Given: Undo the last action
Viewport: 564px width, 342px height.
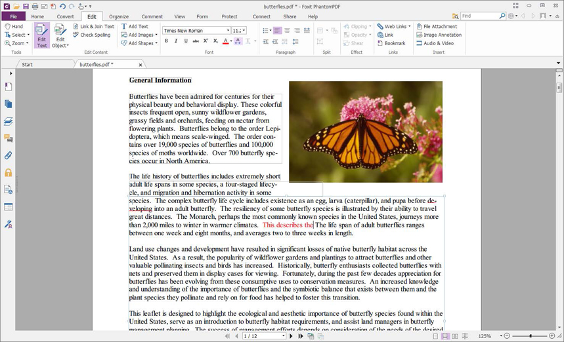Looking at the screenshot, I should coord(62,6).
